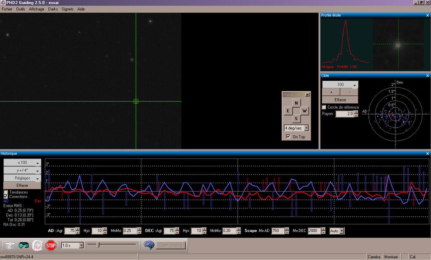Click the guide target icon
The height and width of the screenshot is (260, 431).
coord(37,245)
